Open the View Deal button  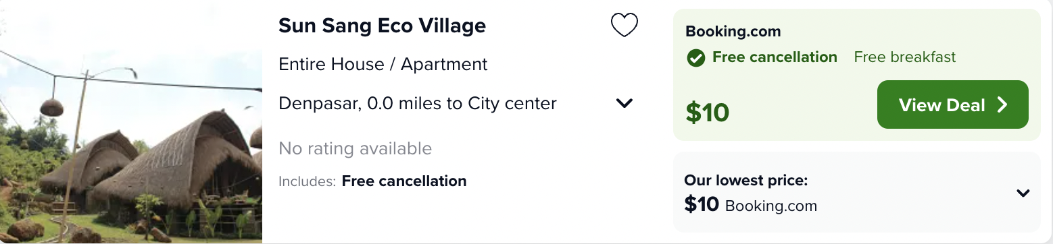(x=952, y=104)
